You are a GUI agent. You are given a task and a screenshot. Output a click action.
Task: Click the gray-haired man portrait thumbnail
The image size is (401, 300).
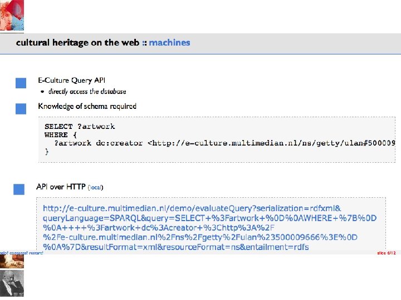point(12,283)
